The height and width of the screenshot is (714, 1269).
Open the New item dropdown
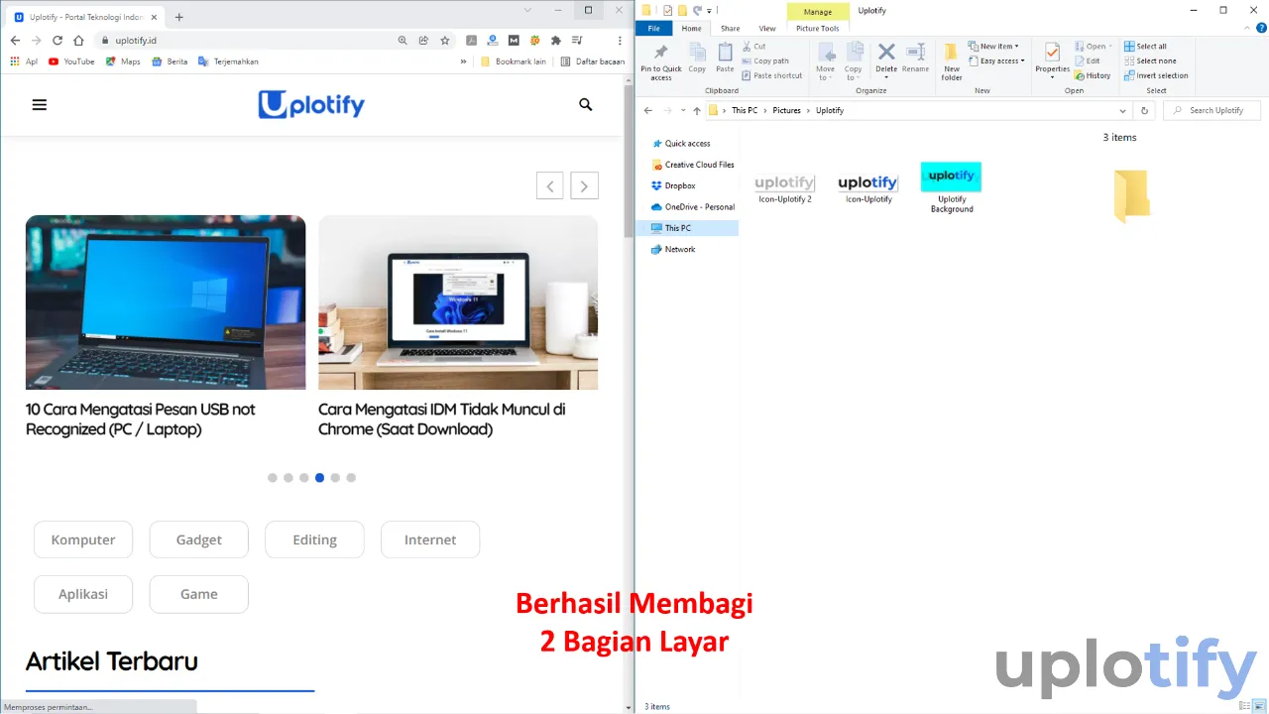994,47
